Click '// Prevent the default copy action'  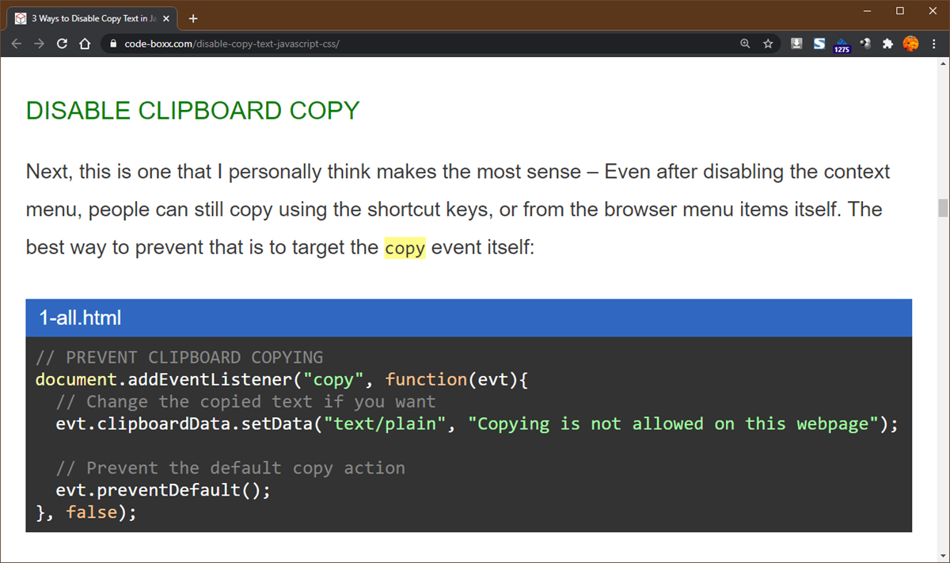(230, 468)
